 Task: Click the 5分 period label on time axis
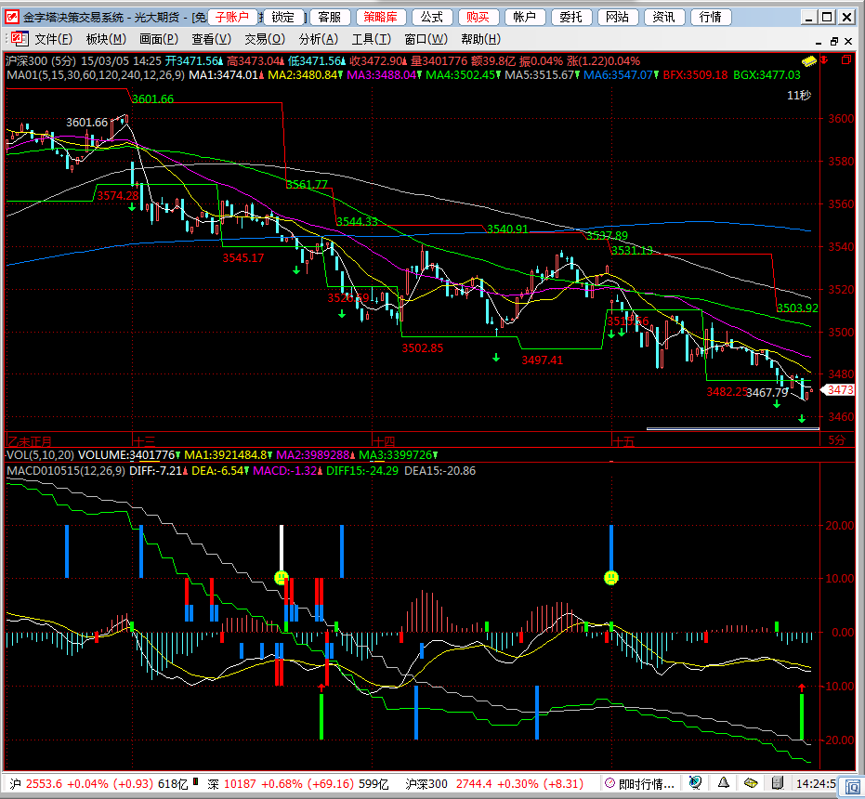[835, 440]
